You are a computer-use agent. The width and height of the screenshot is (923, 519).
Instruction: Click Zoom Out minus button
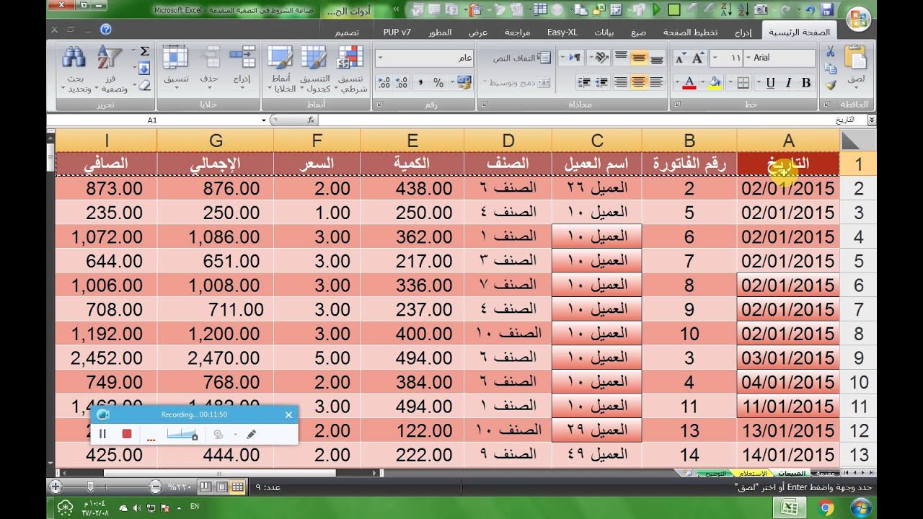(156, 487)
